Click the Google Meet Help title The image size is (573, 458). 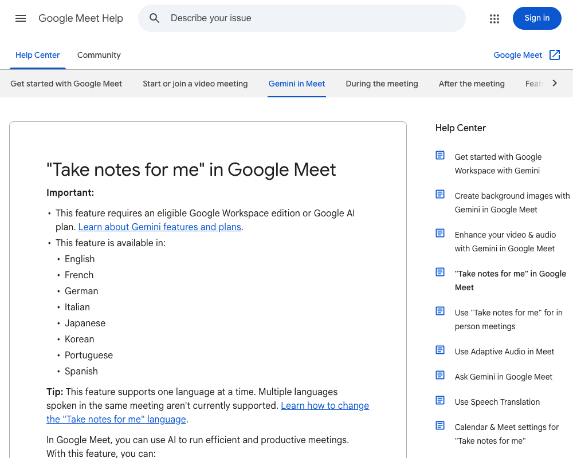click(x=81, y=18)
